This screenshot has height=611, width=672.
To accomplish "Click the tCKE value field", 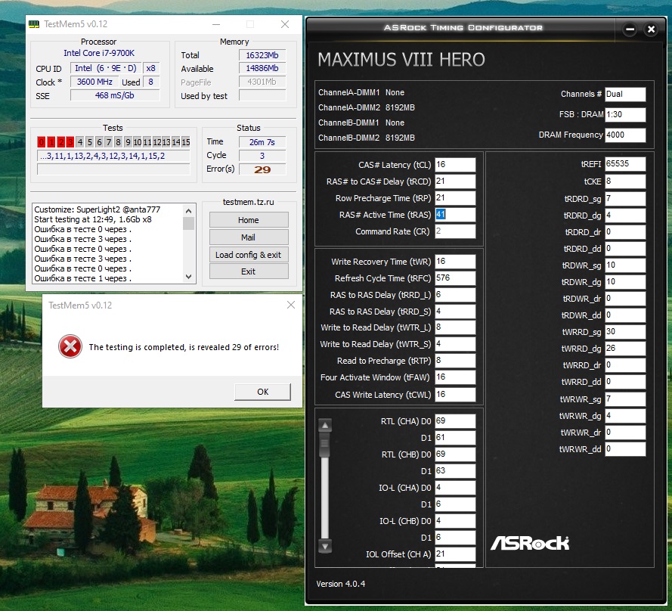I will tap(625, 181).
